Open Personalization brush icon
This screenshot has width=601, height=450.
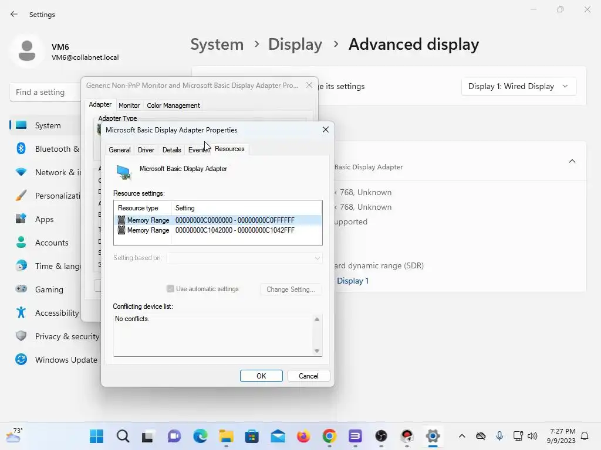[x=21, y=196]
